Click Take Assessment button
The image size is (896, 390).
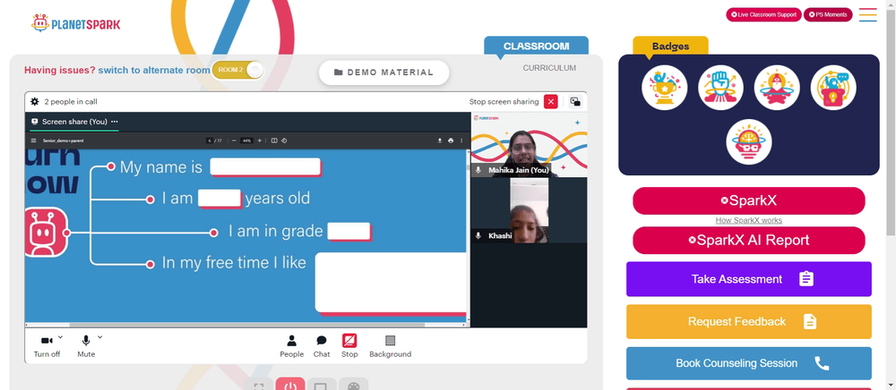pyautogui.click(x=748, y=279)
